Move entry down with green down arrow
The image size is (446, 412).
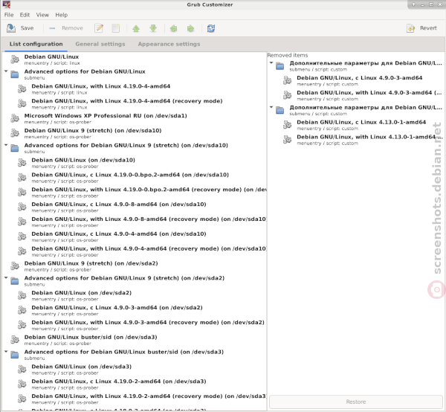coord(153,28)
